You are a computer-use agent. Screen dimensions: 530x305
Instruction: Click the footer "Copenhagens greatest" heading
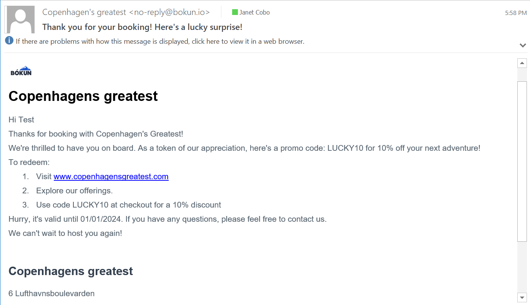click(x=71, y=271)
